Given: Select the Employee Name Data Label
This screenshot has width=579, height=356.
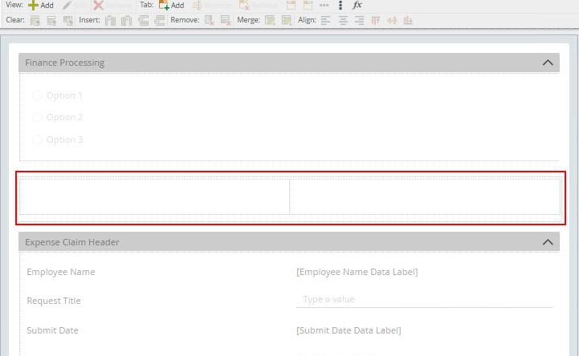Looking at the screenshot, I should pos(357,272).
